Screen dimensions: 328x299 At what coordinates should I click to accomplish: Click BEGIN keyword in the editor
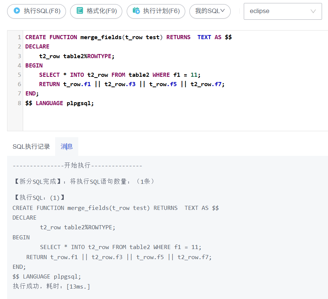coord(34,66)
